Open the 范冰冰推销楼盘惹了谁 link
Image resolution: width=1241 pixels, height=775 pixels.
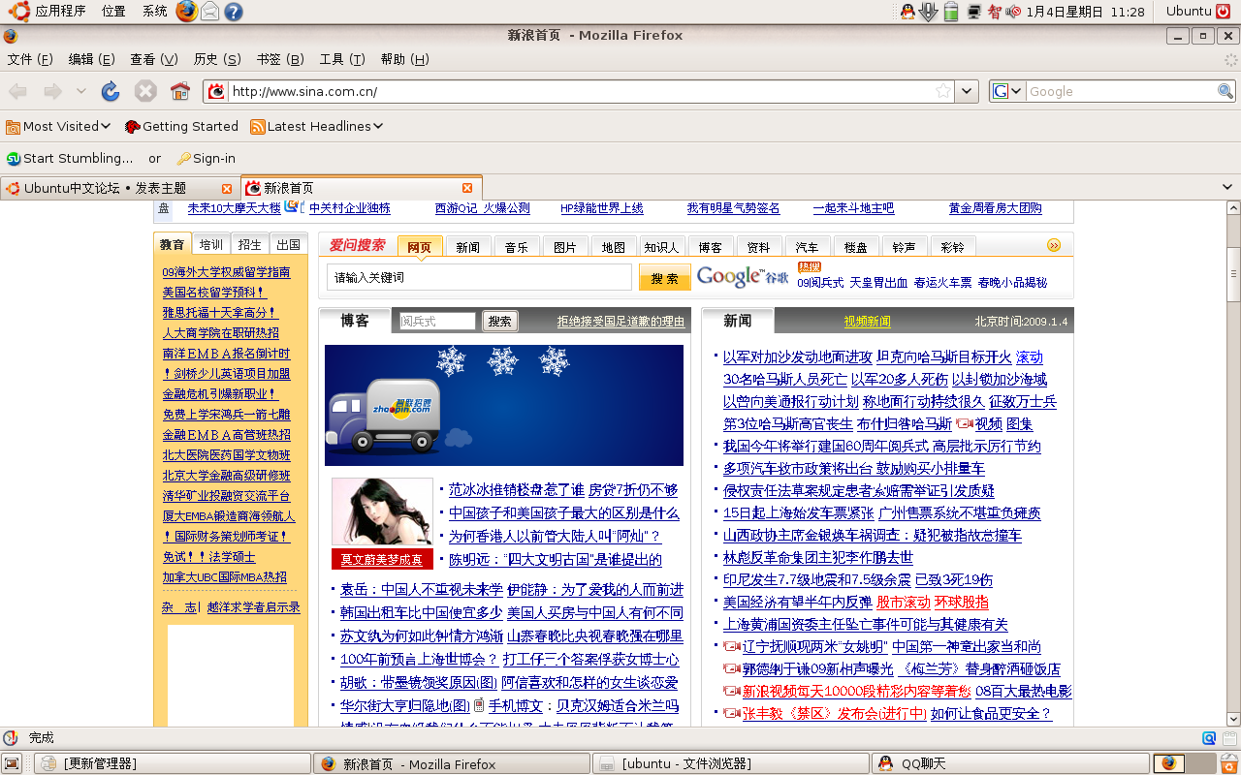click(517, 489)
